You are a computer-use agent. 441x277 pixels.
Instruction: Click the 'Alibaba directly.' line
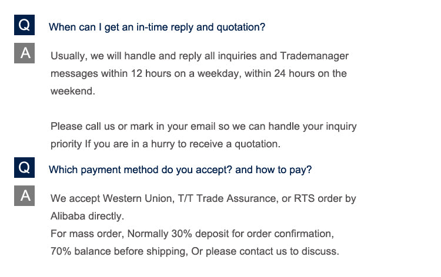(x=87, y=216)
